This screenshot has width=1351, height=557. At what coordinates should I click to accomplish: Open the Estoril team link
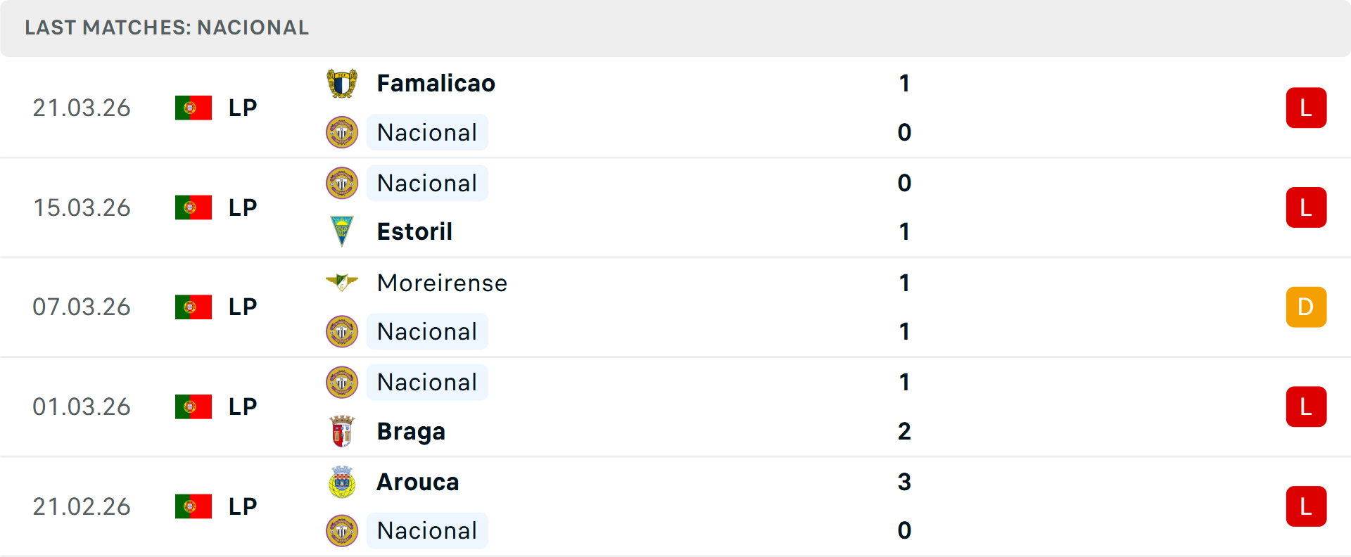click(x=414, y=231)
